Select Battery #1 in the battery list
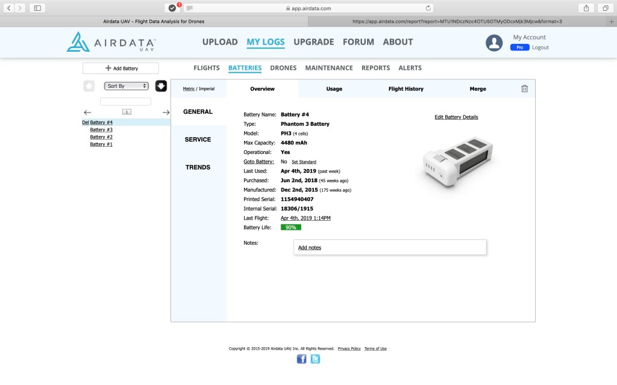 [x=101, y=144]
